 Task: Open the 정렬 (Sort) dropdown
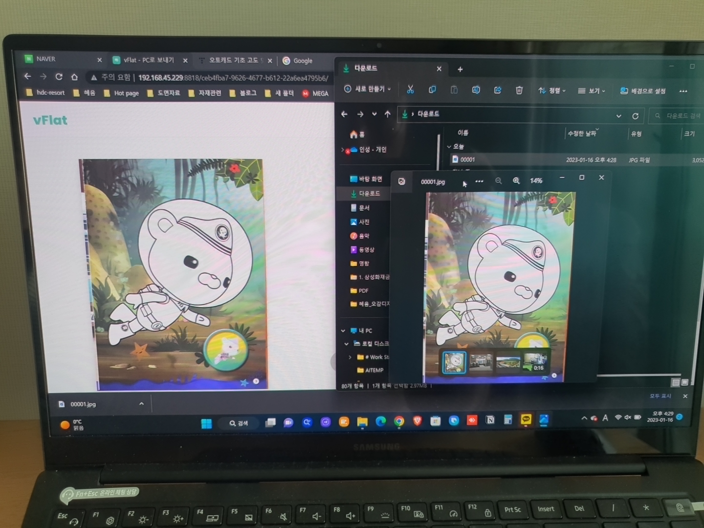tap(552, 90)
